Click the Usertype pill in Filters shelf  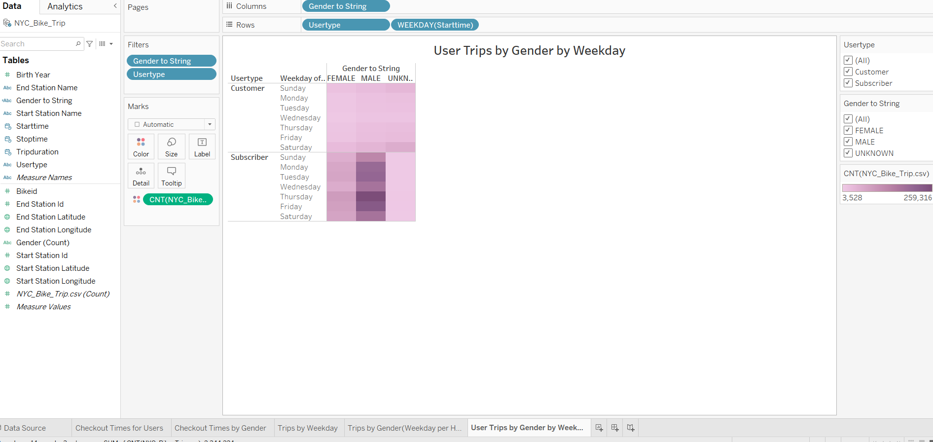tap(172, 74)
